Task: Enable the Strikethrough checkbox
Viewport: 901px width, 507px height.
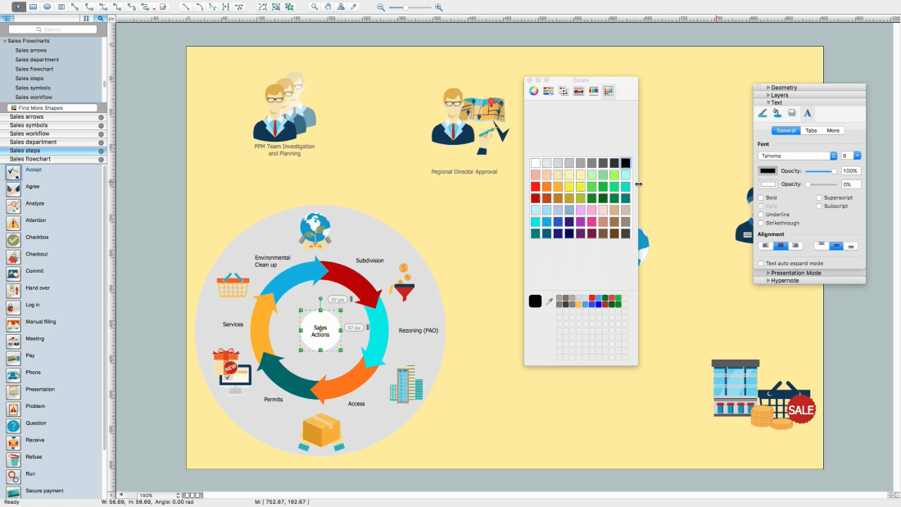Action: point(761,223)
